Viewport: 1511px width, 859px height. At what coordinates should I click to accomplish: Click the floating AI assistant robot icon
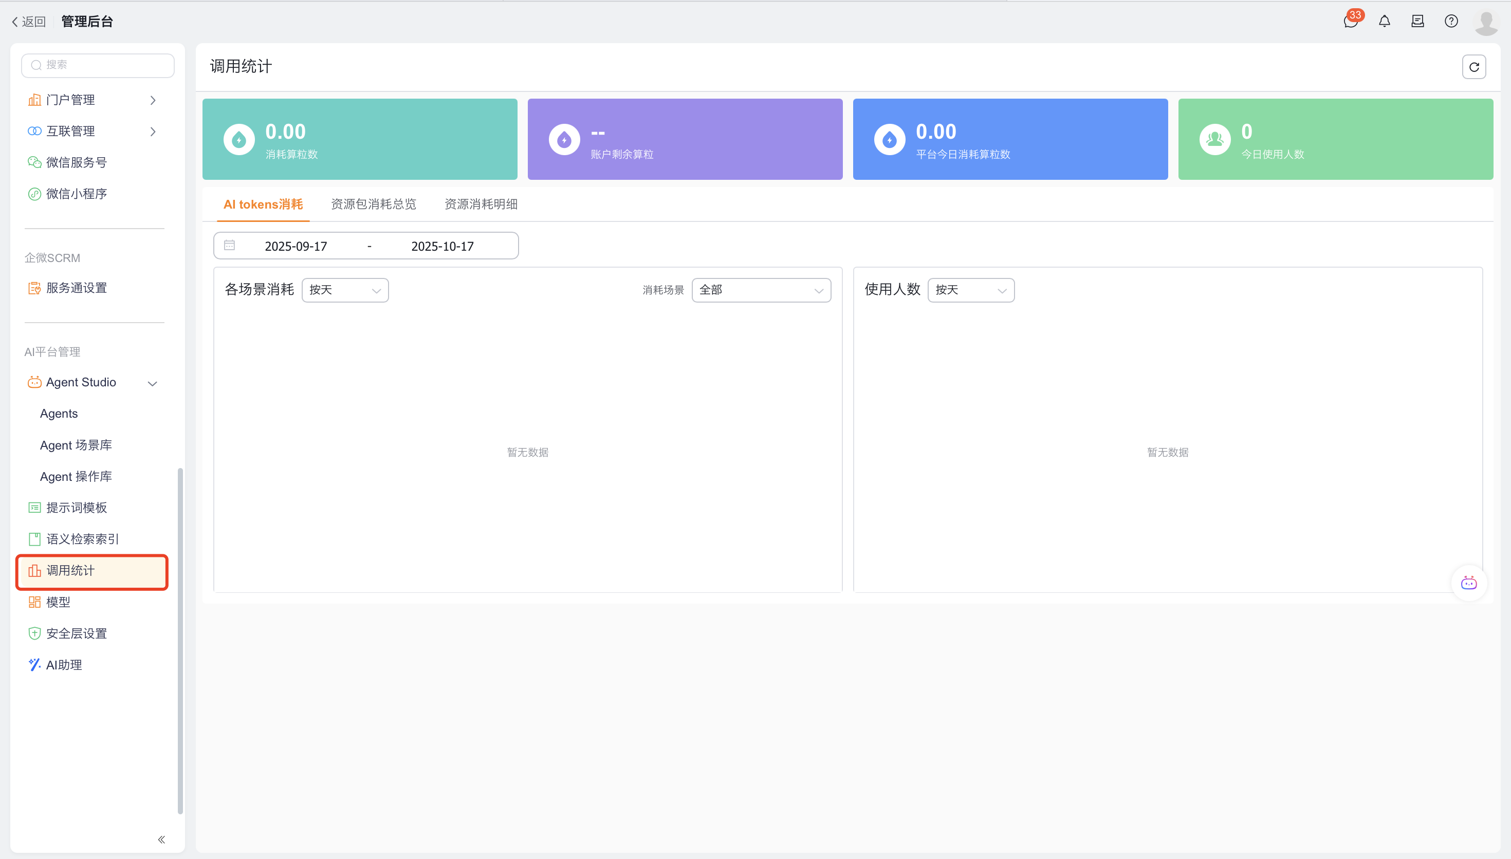click(1468, 583)
